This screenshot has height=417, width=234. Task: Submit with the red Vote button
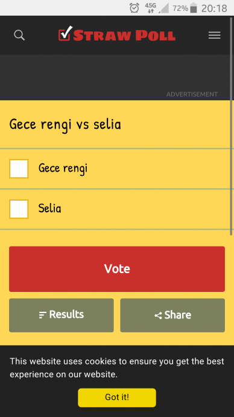117,269
